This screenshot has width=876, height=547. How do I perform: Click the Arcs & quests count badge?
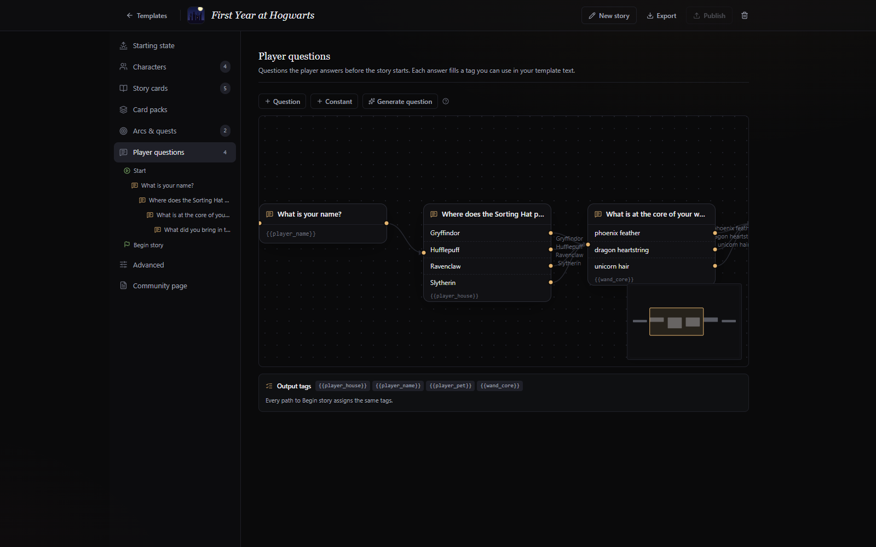point(225,131)
